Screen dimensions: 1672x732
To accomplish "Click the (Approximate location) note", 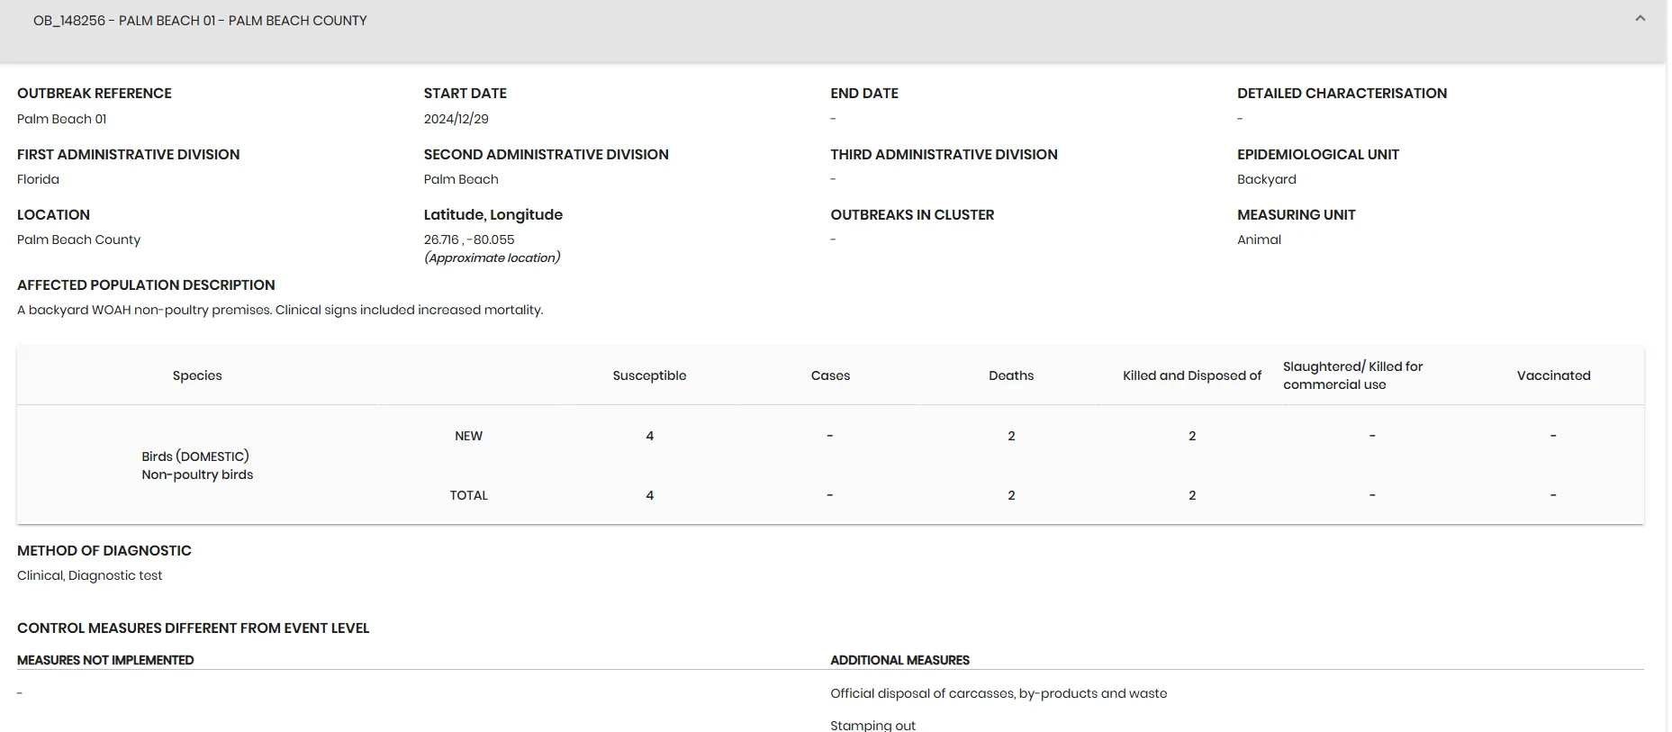I will coord(493,258).
